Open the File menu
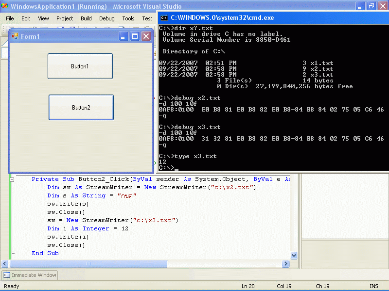Screen dimensions: 389x291 [x=10, y=18]
